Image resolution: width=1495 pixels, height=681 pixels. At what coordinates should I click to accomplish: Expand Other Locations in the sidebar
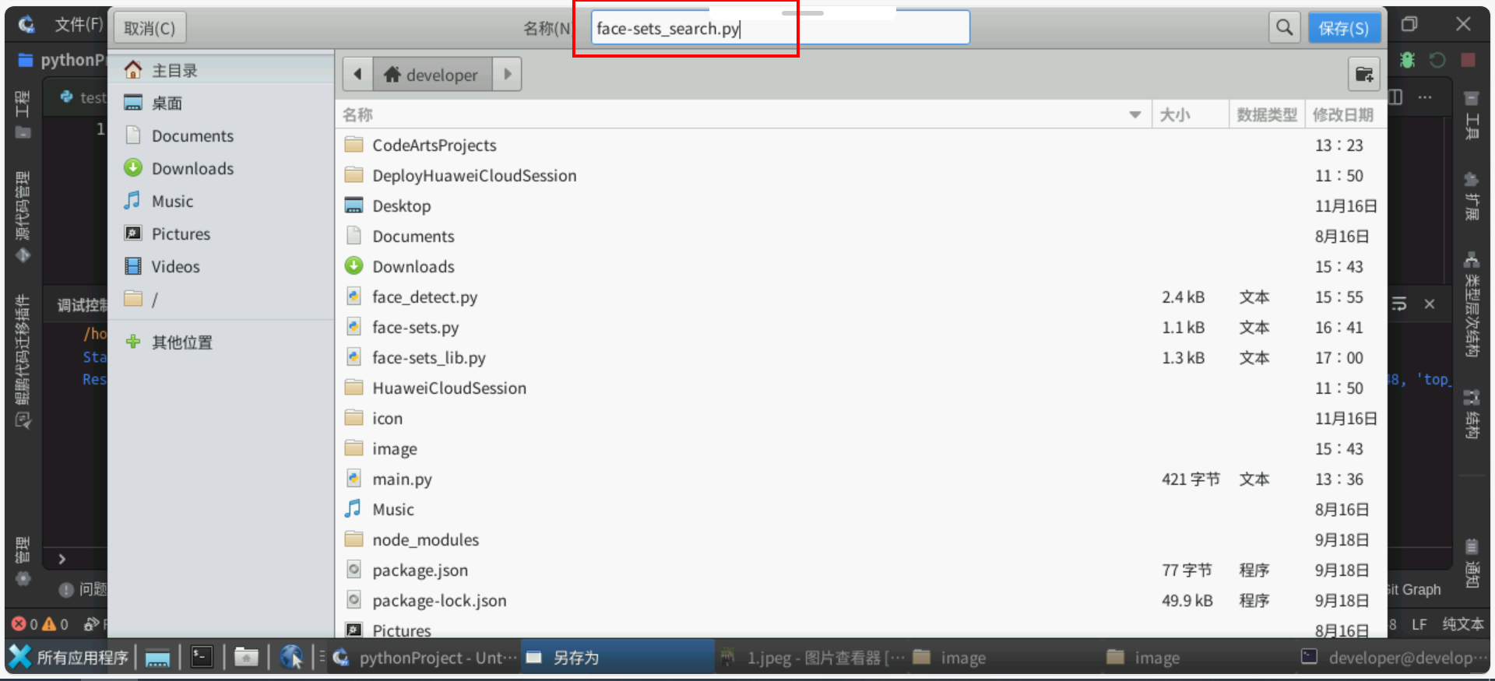point(181,342)
